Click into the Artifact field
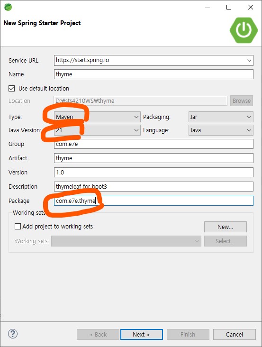This screenshot has width=262, height=347. coord(154,158)
